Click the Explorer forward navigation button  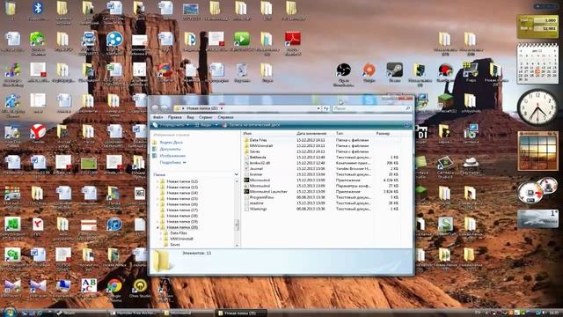pos(165,107)
